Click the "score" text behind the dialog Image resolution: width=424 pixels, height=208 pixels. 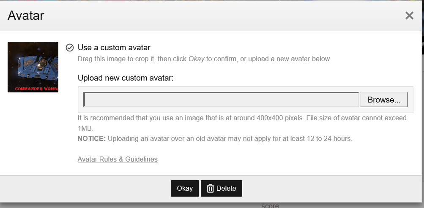[x=270, y=205]
